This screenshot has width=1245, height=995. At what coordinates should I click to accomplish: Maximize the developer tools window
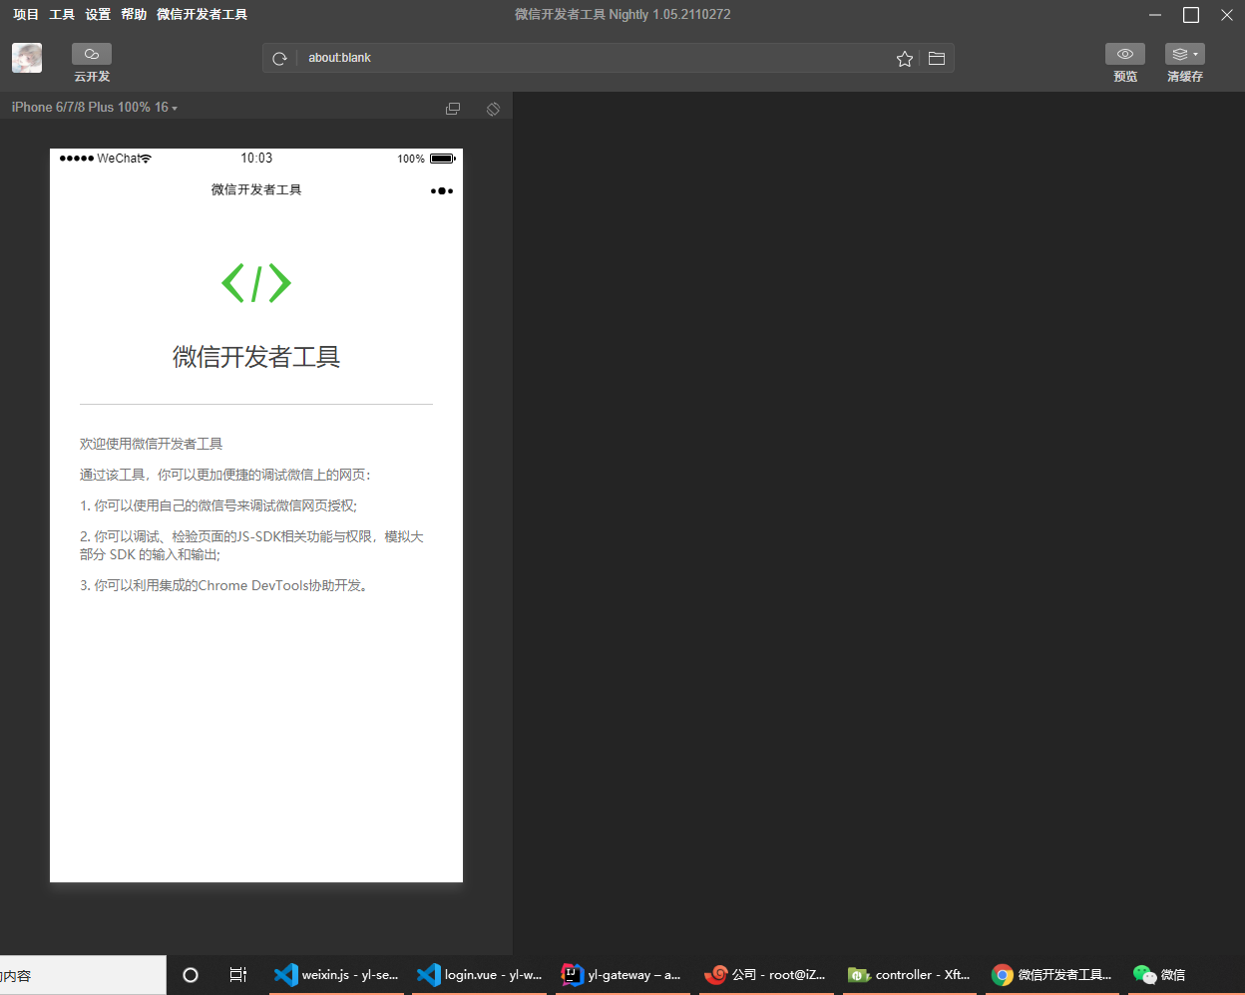(1191, 15)
